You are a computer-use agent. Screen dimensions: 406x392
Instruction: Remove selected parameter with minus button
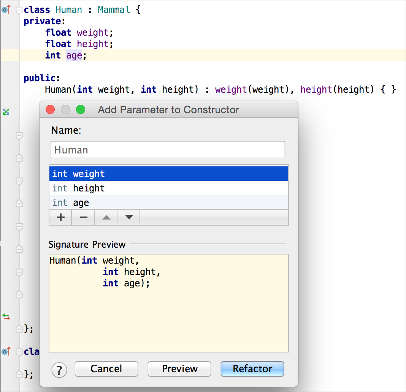click(83, 217)
